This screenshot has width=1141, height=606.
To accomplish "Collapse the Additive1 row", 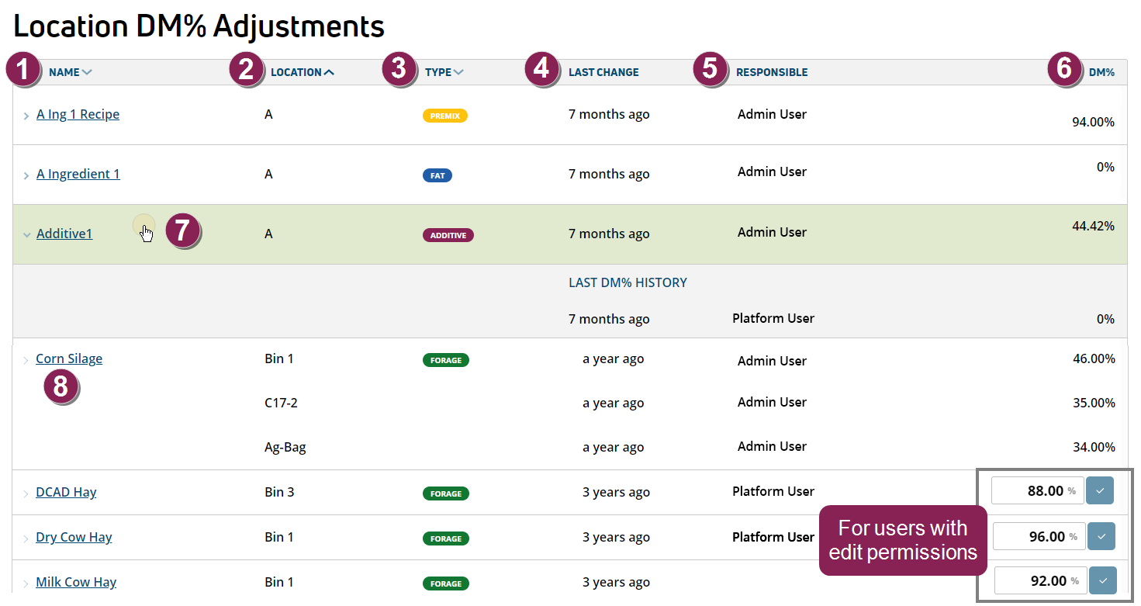I will (x=26, y=235).
